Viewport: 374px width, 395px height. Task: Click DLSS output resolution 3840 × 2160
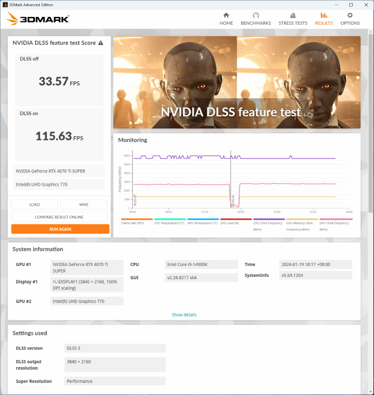(x=115, y=364)
